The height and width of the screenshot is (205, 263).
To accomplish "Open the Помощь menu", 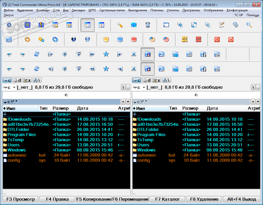I will click(x=253, y=15).
